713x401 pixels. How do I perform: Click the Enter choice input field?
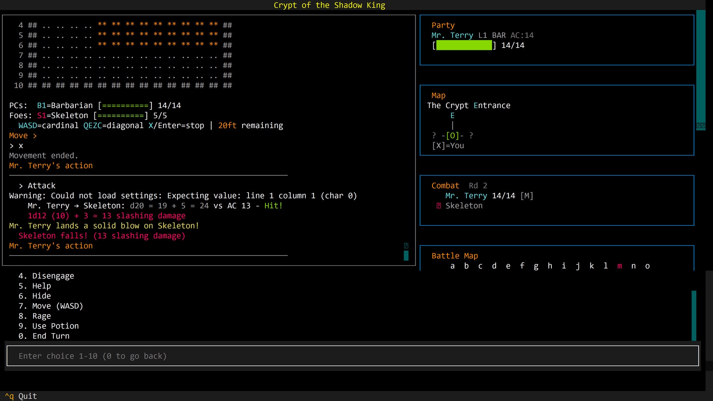pos(149,356)
